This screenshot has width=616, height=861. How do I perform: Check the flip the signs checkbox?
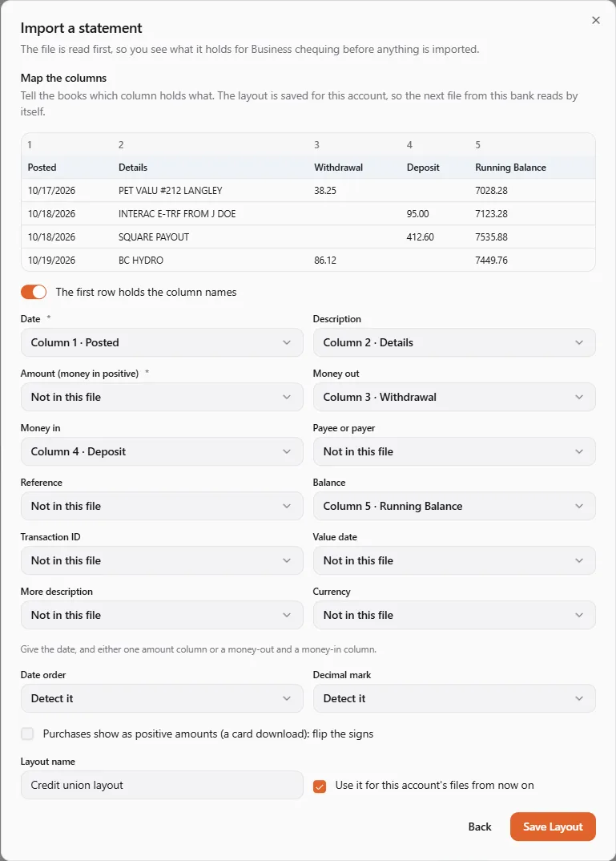pyautogui.click(x=27, y=734)
